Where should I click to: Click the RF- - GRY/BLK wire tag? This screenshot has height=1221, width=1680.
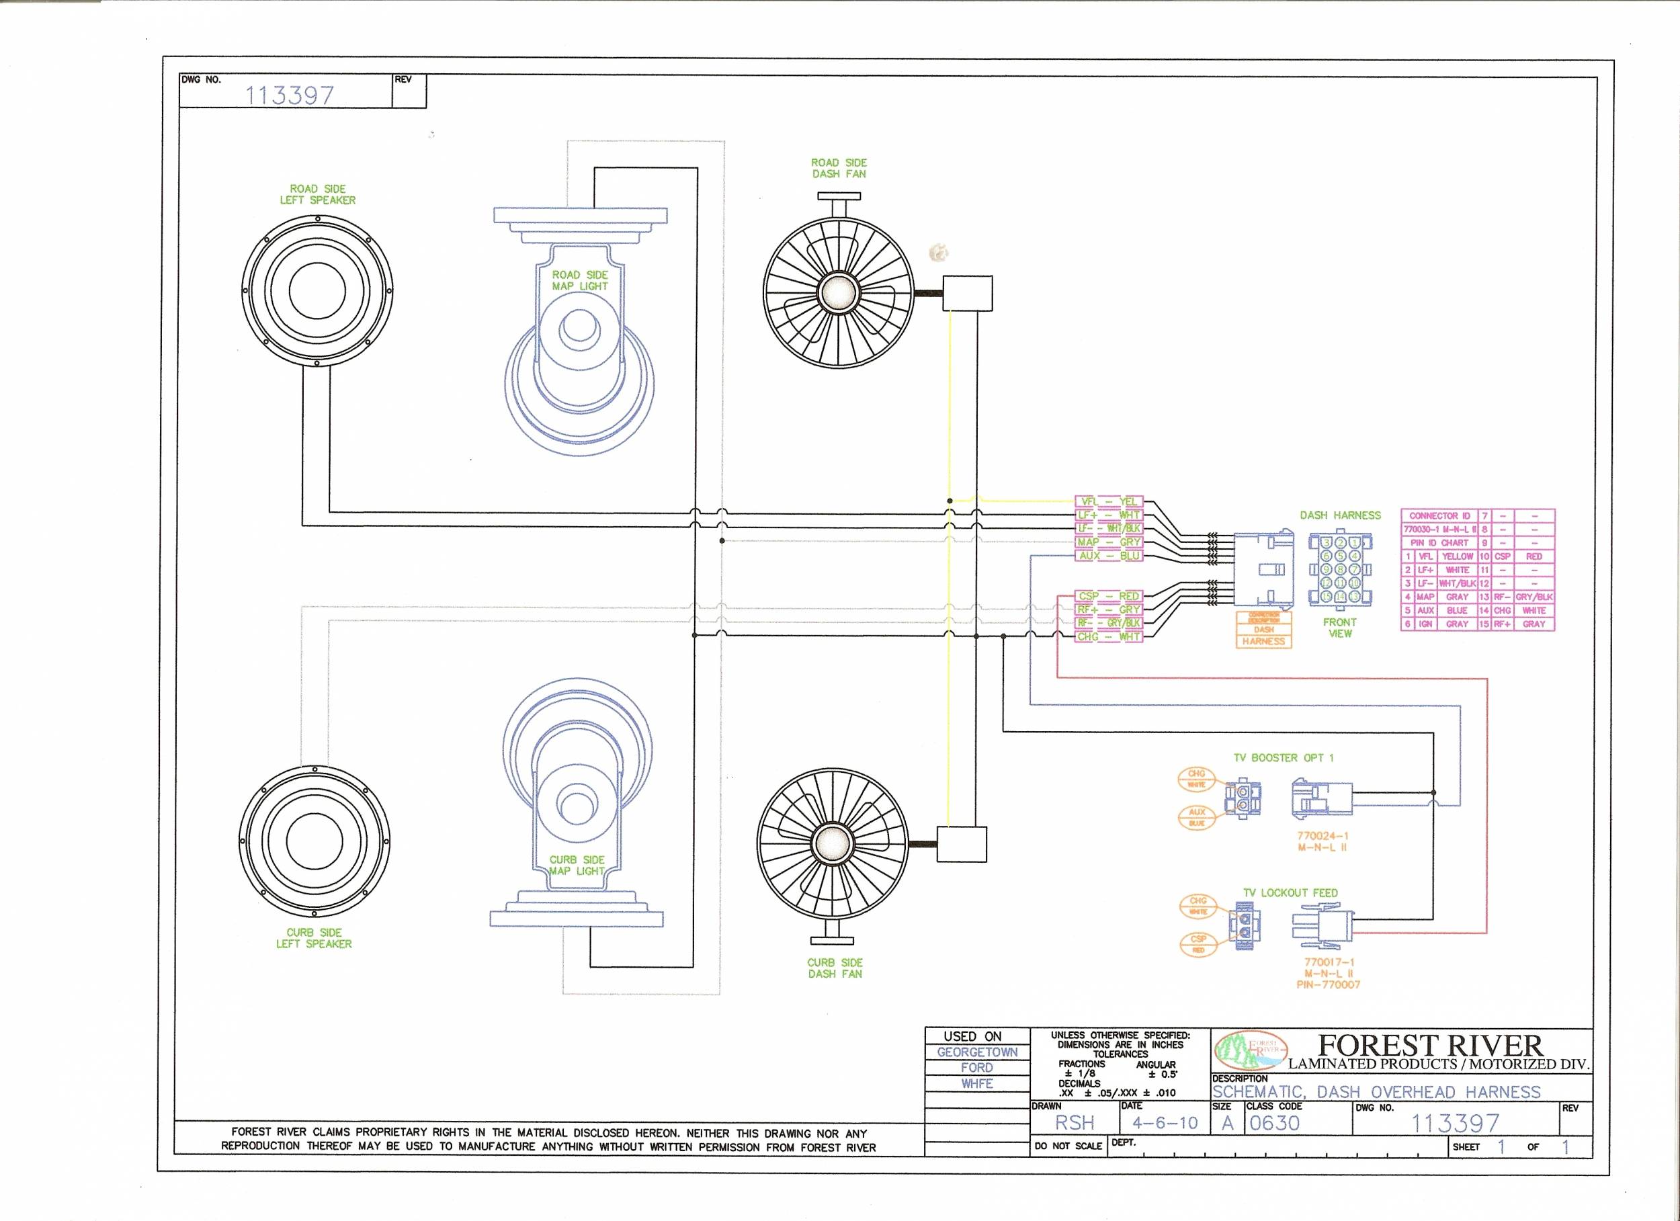click(1109, 623)
